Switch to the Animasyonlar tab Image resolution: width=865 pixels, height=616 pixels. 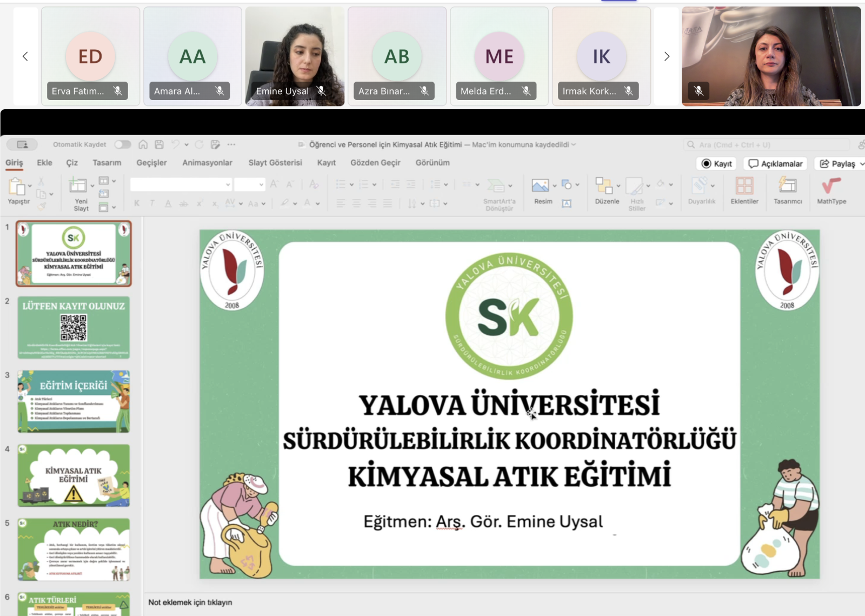coord(207,163)
